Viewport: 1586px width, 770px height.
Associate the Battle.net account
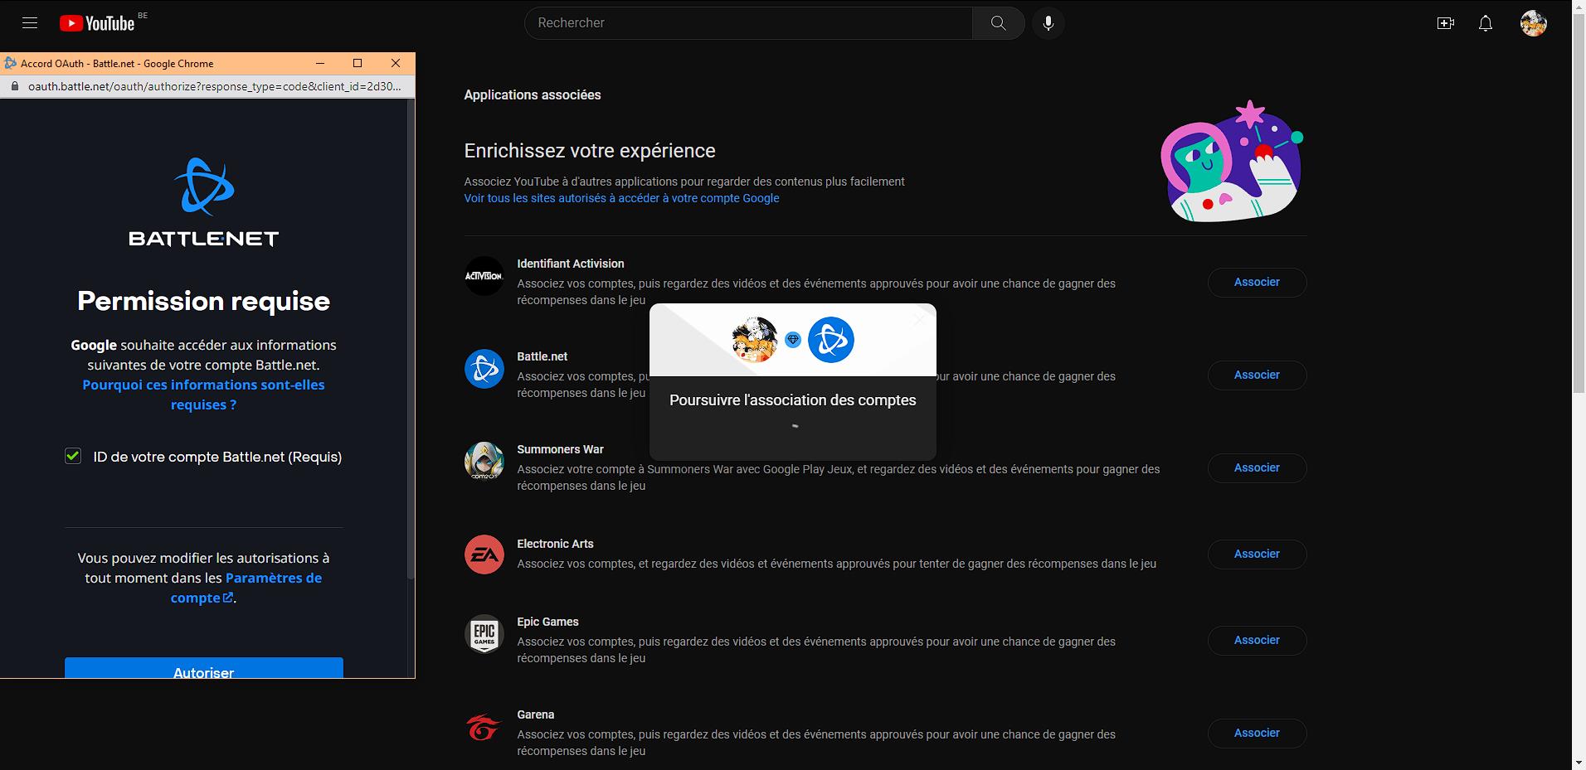pos(1257,375)
